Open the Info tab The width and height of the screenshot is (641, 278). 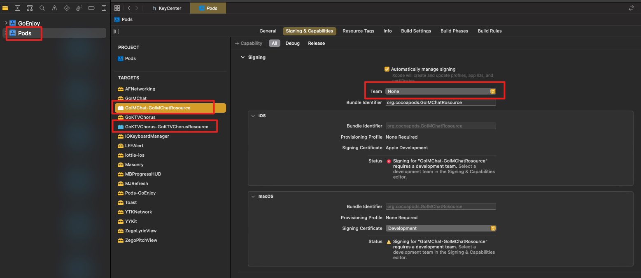[388, 31]
